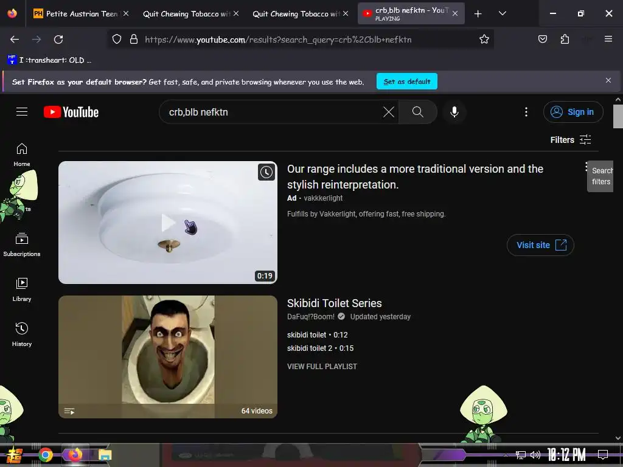623x467 pixels.
Task: Click the page vertical scrollbar thumb
Action: [618, 116]
